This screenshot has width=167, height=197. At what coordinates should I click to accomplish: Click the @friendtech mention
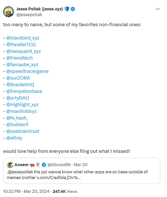[x=19, y=58]
